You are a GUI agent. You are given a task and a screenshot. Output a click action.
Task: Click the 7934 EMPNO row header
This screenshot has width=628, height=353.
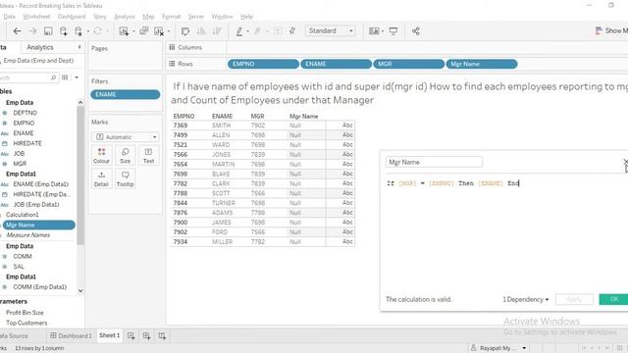(x=181, y=242)
